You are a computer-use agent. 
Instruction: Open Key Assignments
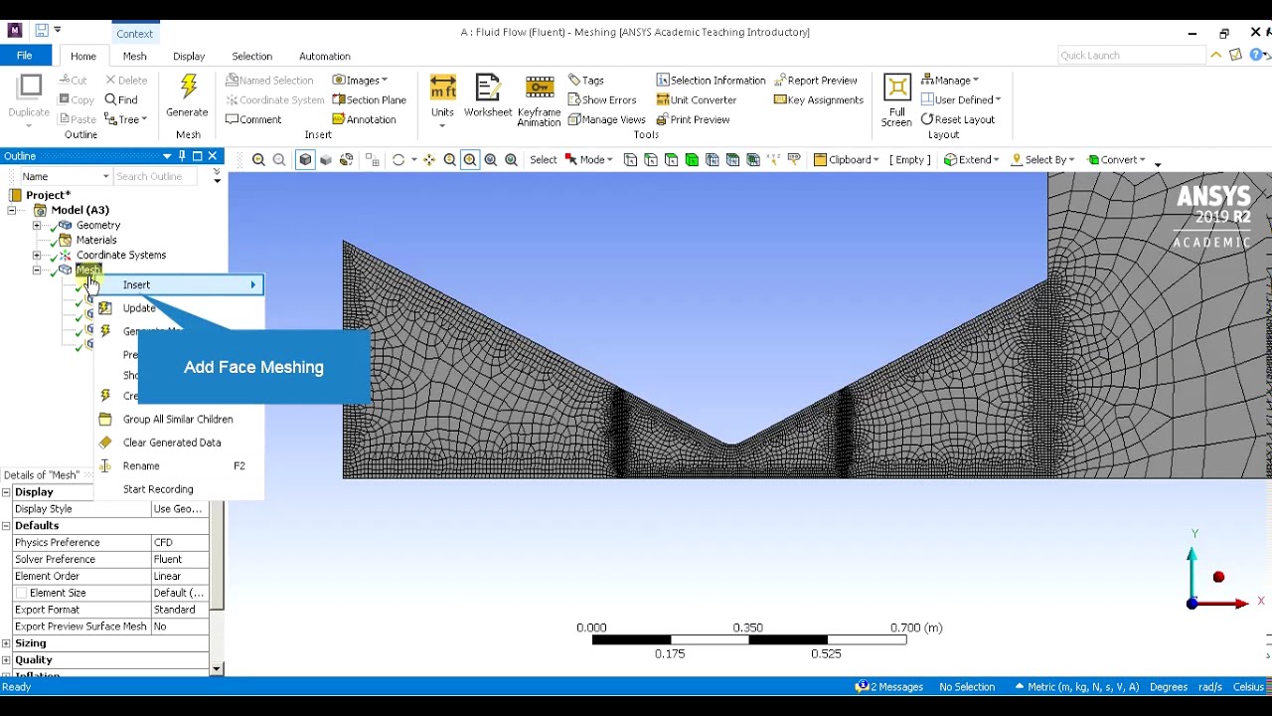click(x=819, y=99)
